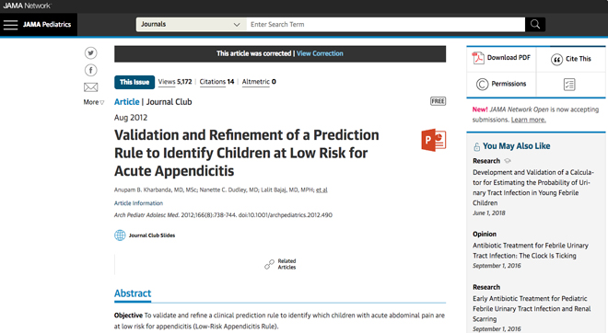Open the View Correction link
The width and height of the screenshot is (608, 333).
click(x=320, y=53)
